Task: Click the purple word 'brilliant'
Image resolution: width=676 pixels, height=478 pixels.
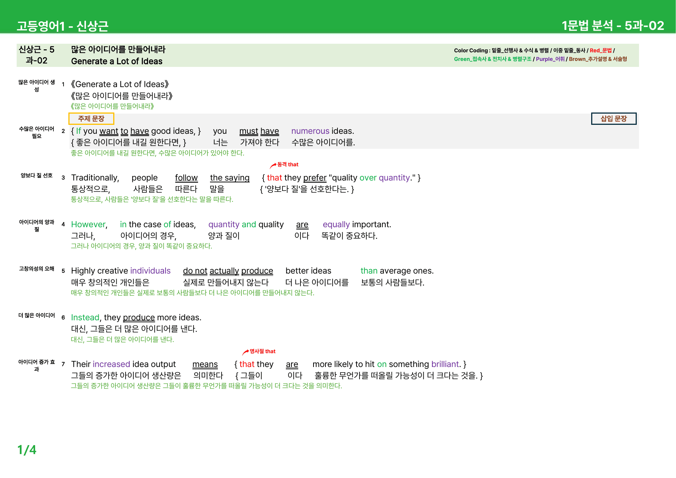Action: (x=445, y=364)
